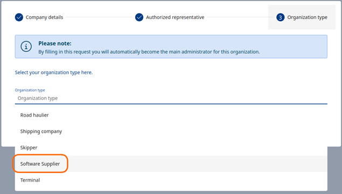Choose Road haulier from the list

[171, 115]
